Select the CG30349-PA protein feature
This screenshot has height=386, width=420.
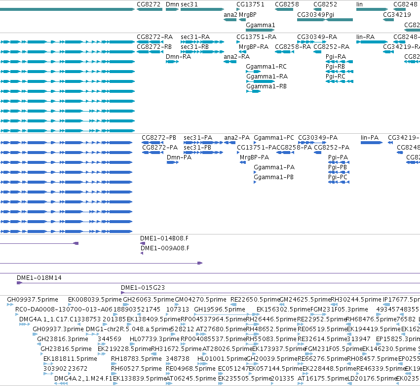point(312,143)
